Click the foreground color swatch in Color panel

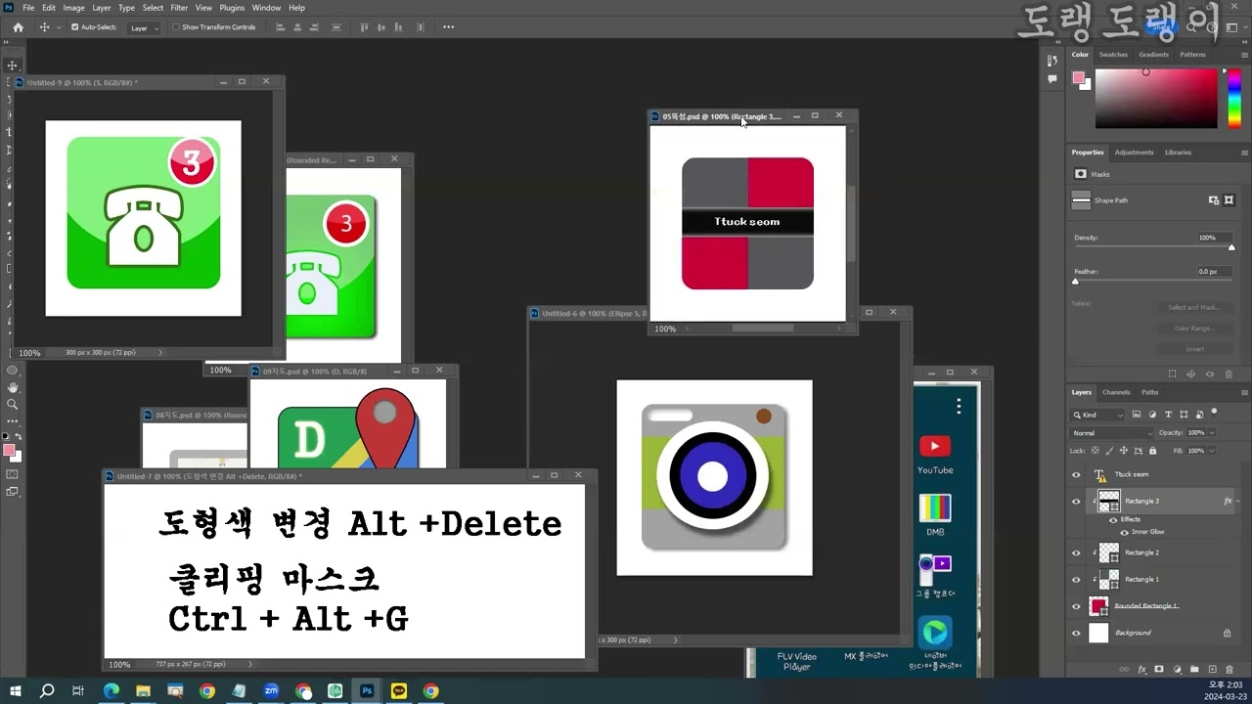pos(1078,78)
